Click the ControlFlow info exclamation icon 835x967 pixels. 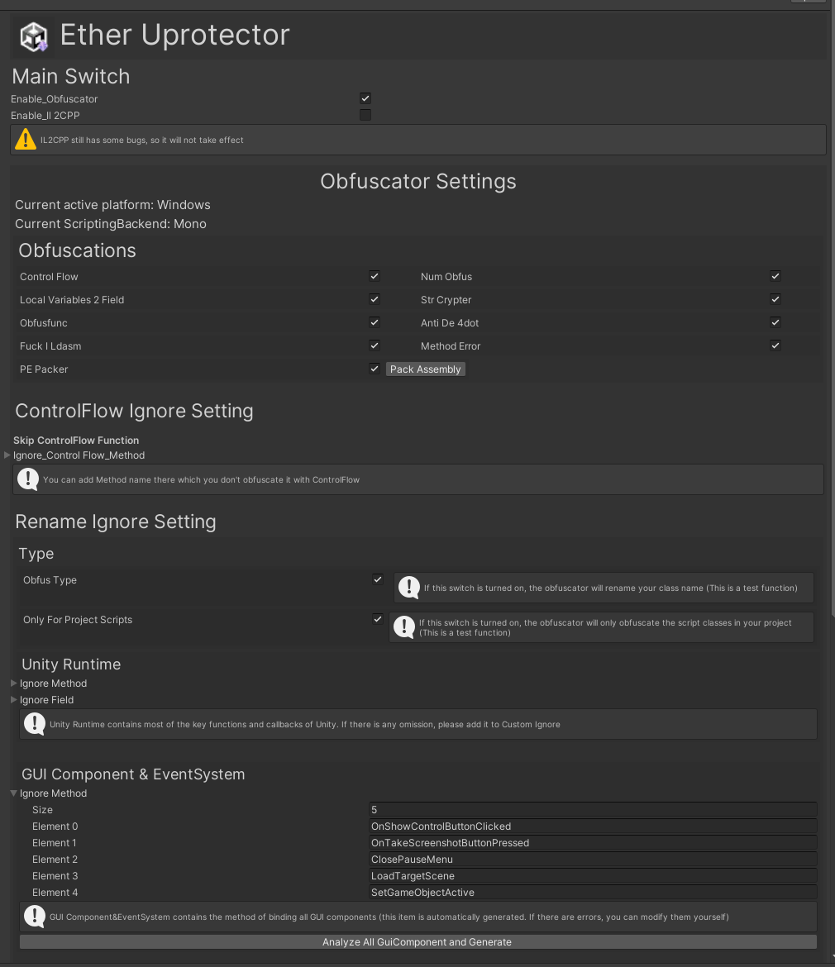click(28, 479)
